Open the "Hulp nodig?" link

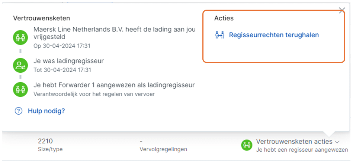(x=46, y=110)
